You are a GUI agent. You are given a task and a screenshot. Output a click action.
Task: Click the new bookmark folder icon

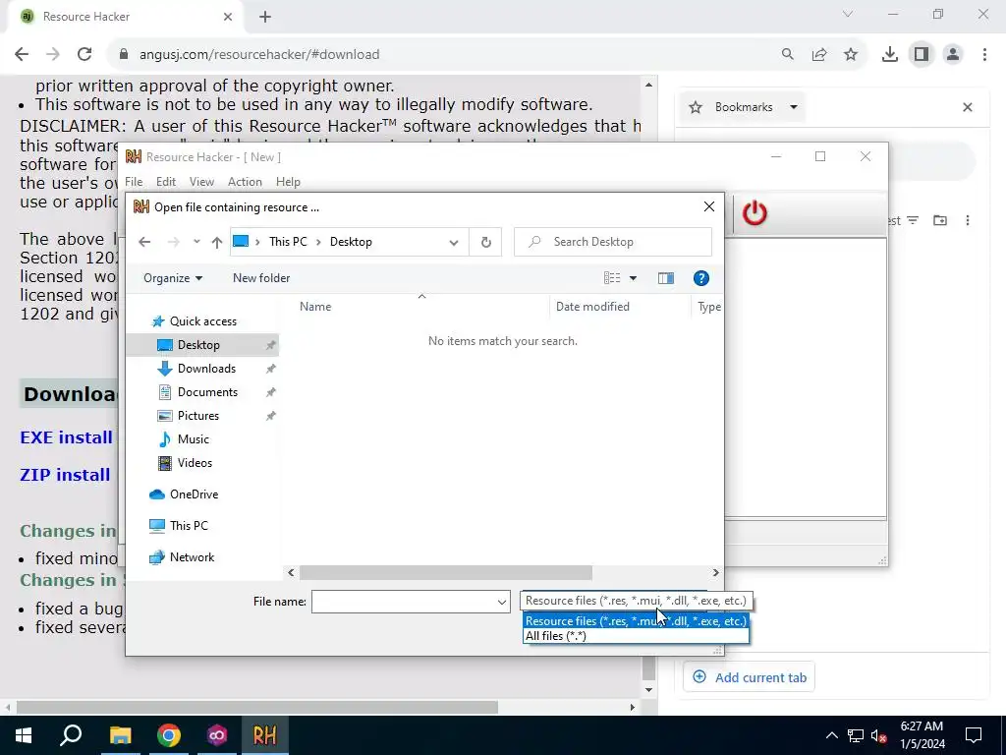(940, 221)
